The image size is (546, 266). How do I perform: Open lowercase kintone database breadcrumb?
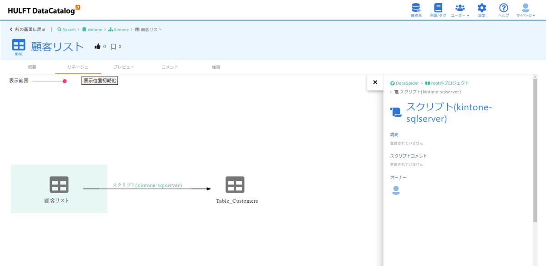click(92, 30)
